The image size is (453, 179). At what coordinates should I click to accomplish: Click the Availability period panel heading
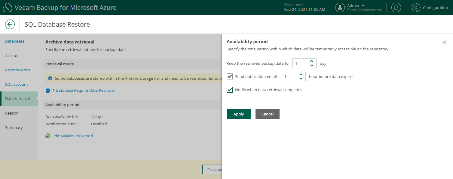247,41
